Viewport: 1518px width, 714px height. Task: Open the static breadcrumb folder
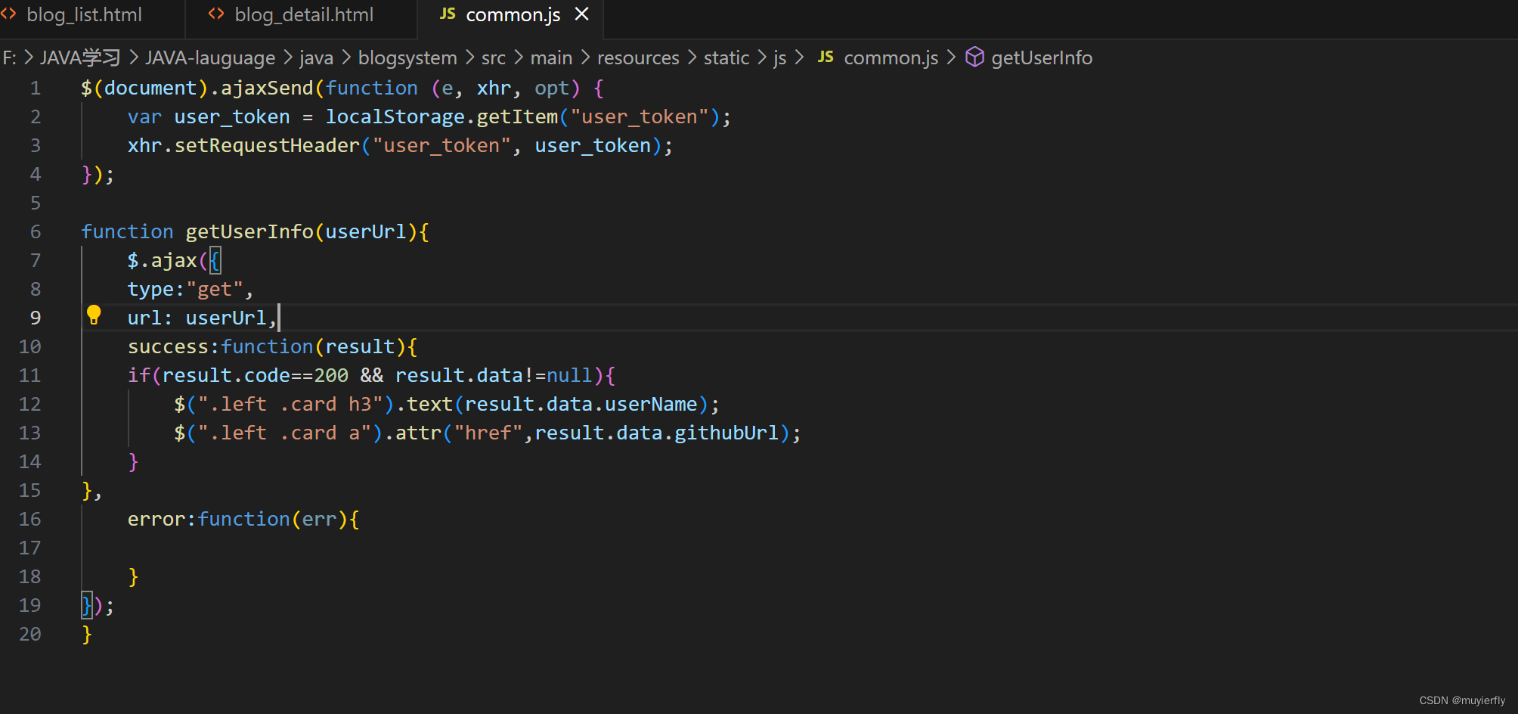[726, 58]
